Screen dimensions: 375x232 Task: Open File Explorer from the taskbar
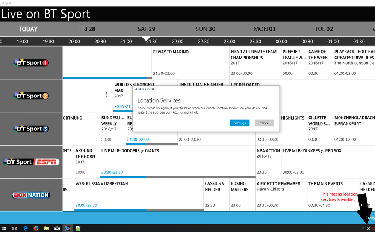click(46, 228)
